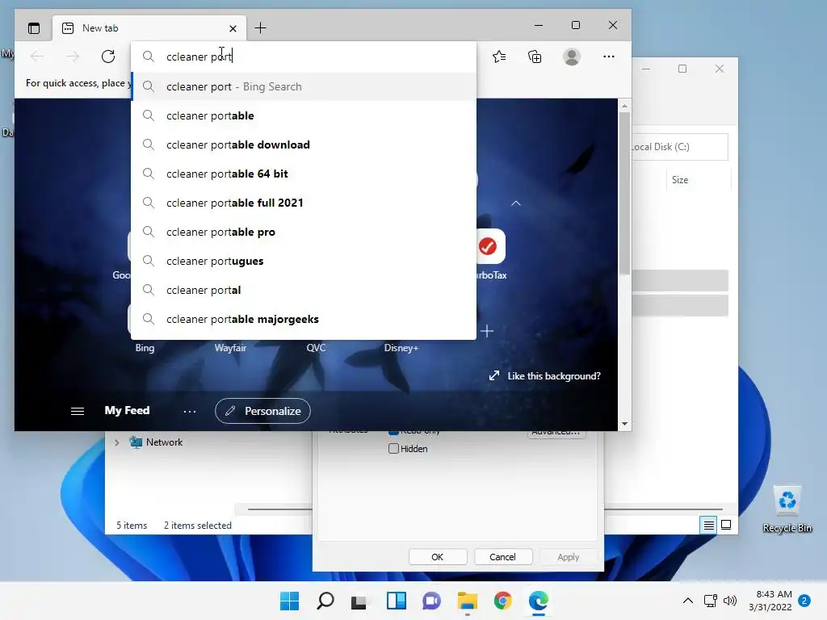Click 'Like this background?' link
Image resolution: width=827 pixels, height=620 pixels.
[545, 376]
